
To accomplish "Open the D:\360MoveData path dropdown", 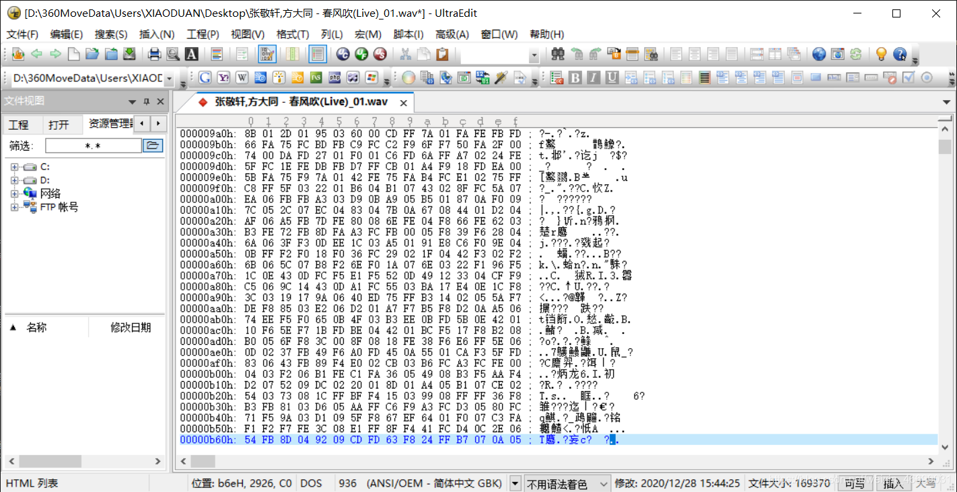I will pyautogui.click(x=168, y=79).
